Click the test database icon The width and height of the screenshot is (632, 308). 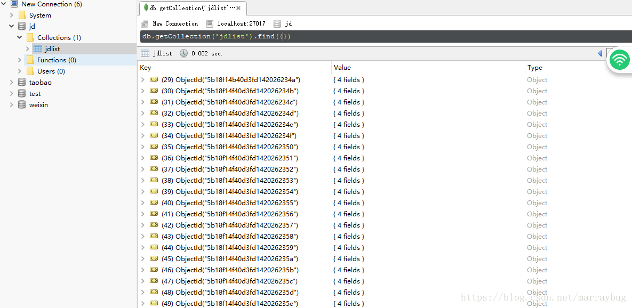[22, 93]
